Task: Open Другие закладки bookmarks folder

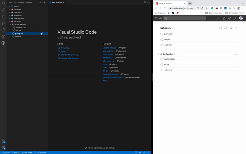Action: pos(214,13)
